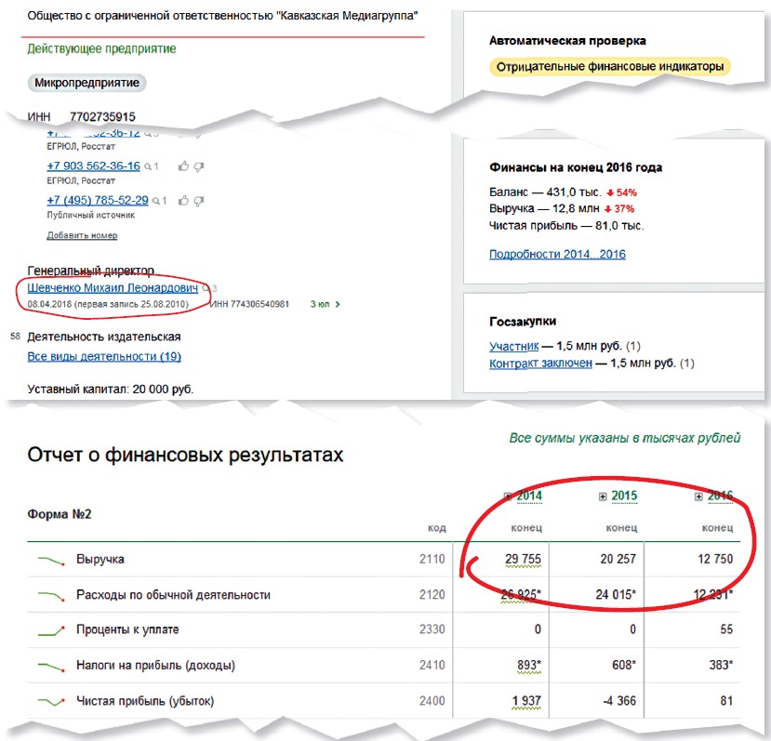The height and width of the screenshot is (741, 771).
Task: Open trend graph icon for Расходы по обычной деятельности
Action: (52, 596)
